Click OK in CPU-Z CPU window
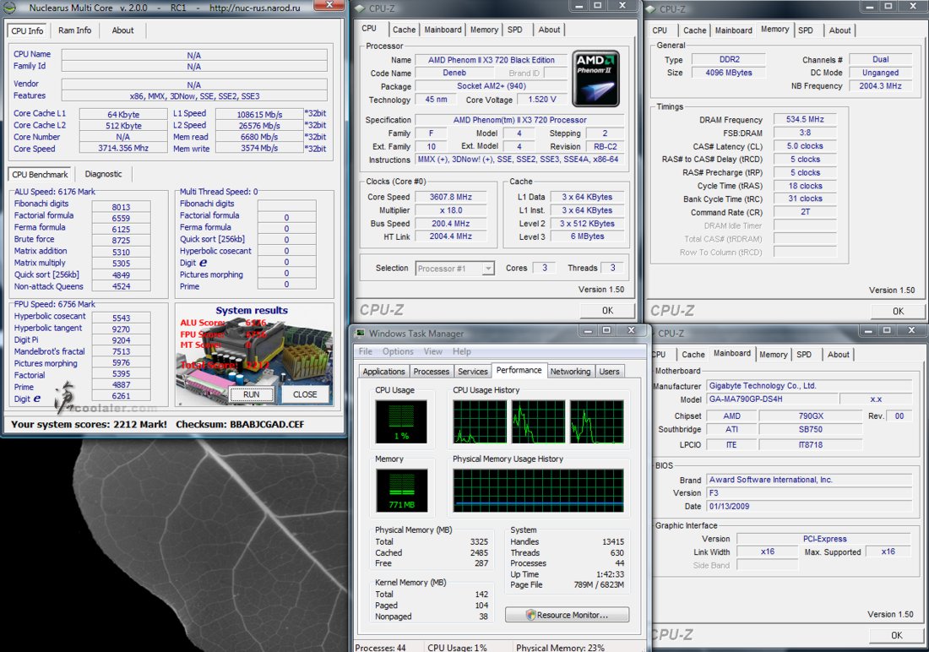The image size is (929, 652). 607,310
